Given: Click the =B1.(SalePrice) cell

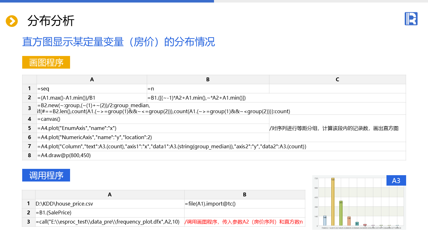Looking at the screenshot, I should (110, 212).
